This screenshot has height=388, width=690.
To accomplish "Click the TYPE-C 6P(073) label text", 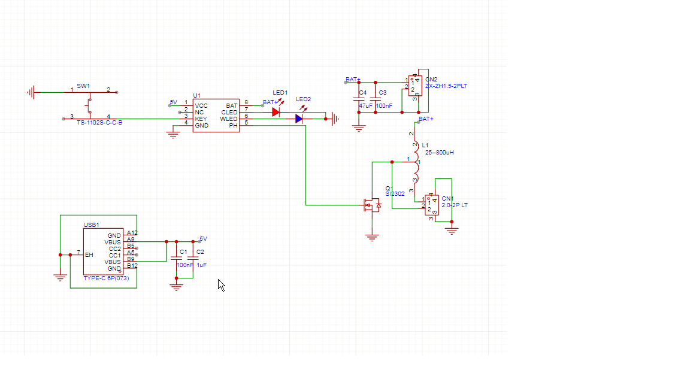I will click(106, 278).
